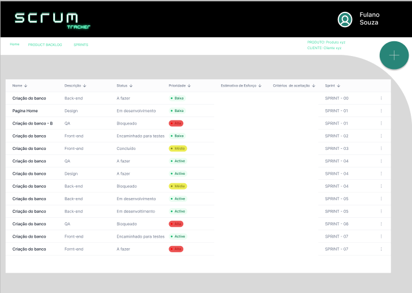
Task: Sort by Nome column arrow
Action: [25, 85]
